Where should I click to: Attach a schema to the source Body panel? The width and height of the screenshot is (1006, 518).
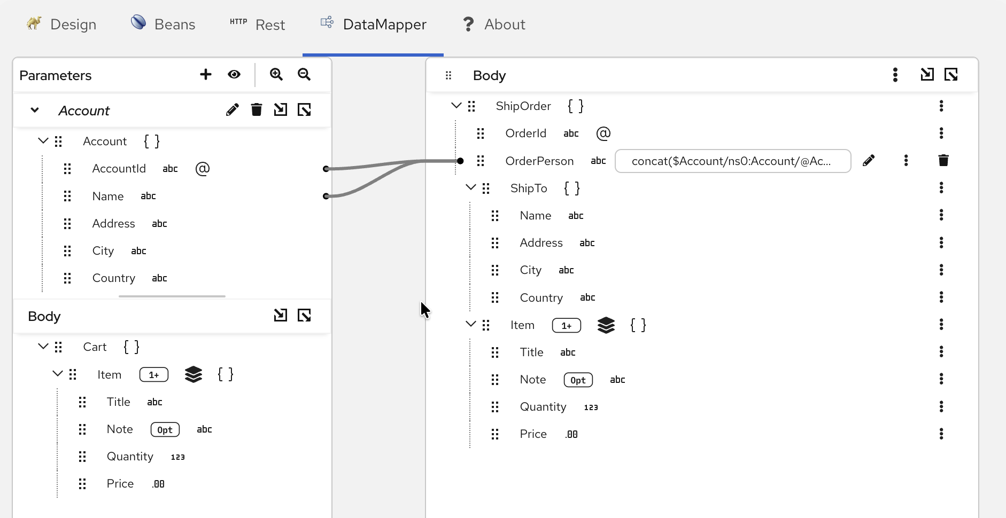click(281, 316)
